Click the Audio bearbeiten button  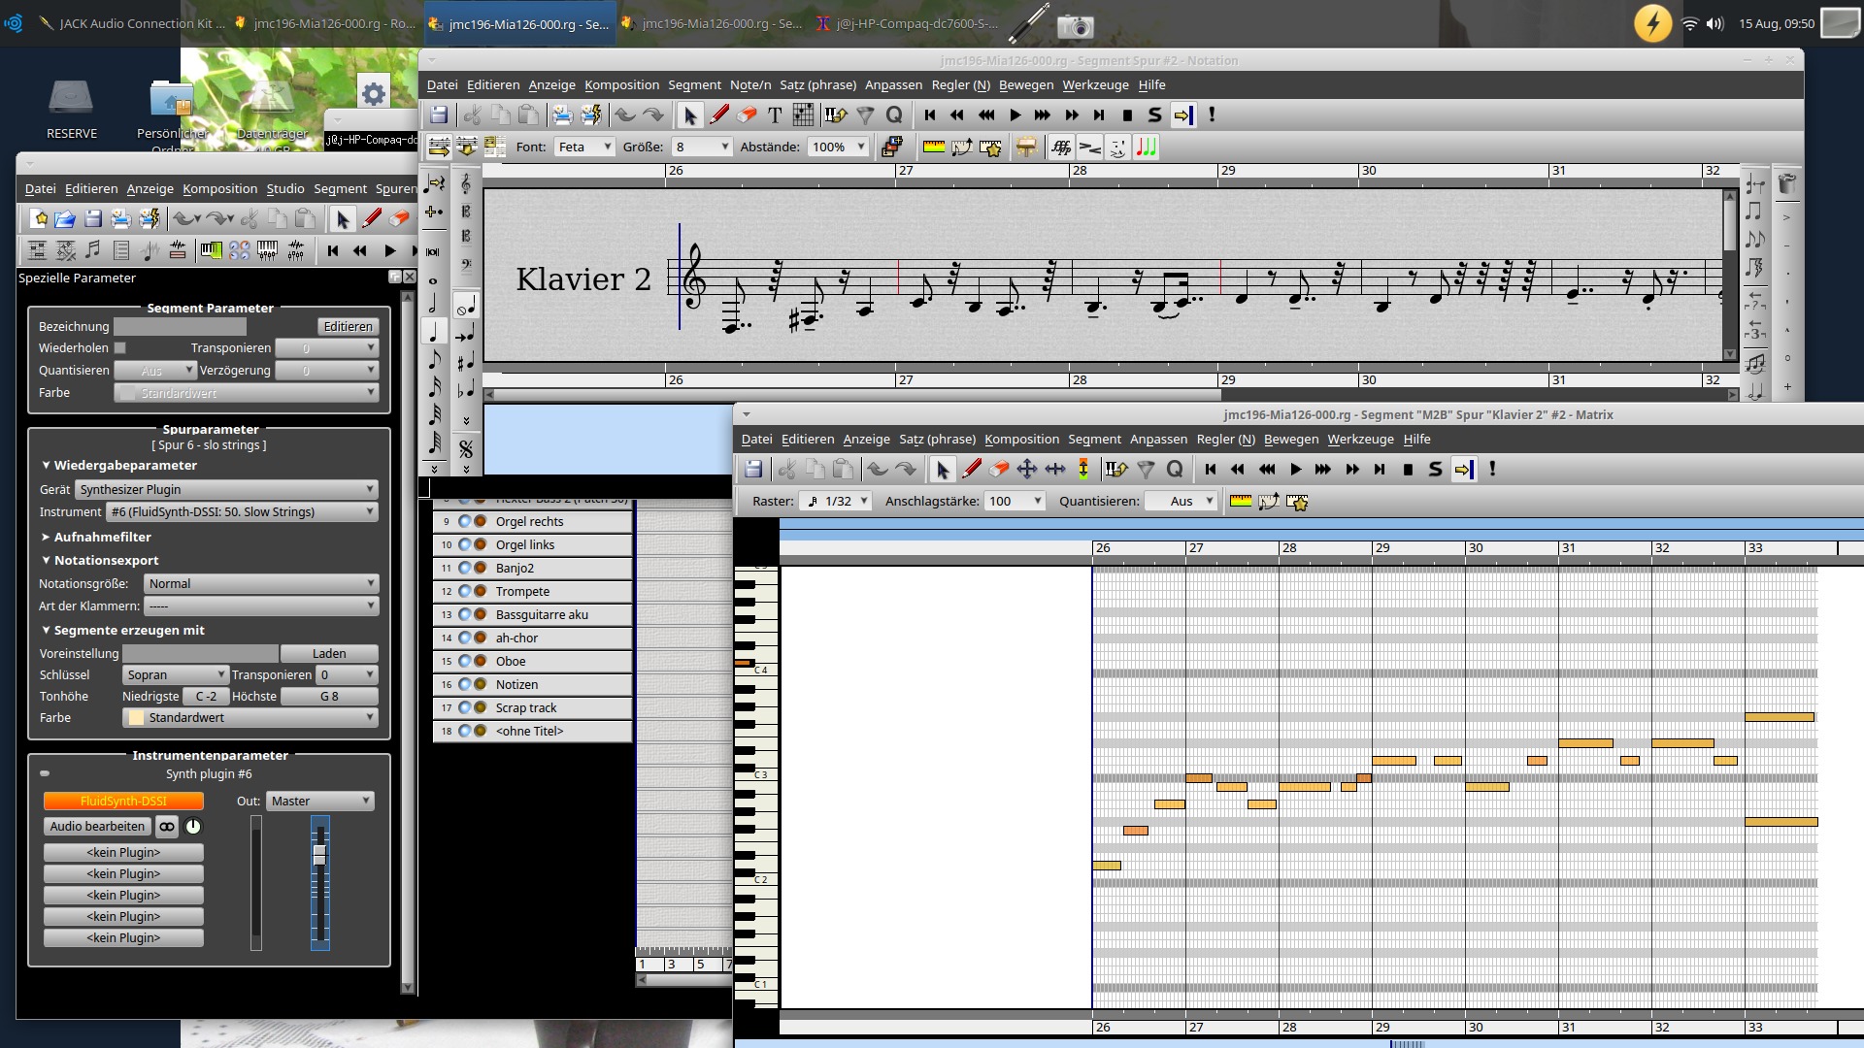point(97,827)
